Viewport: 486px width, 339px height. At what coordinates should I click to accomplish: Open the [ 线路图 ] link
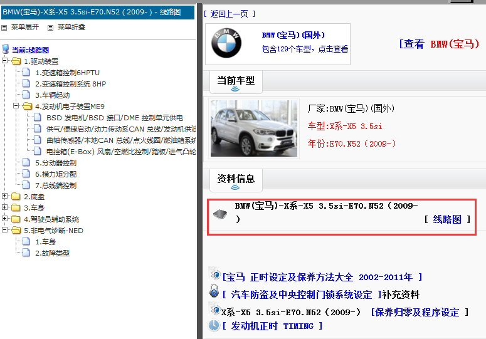click(x=447, y=219)
